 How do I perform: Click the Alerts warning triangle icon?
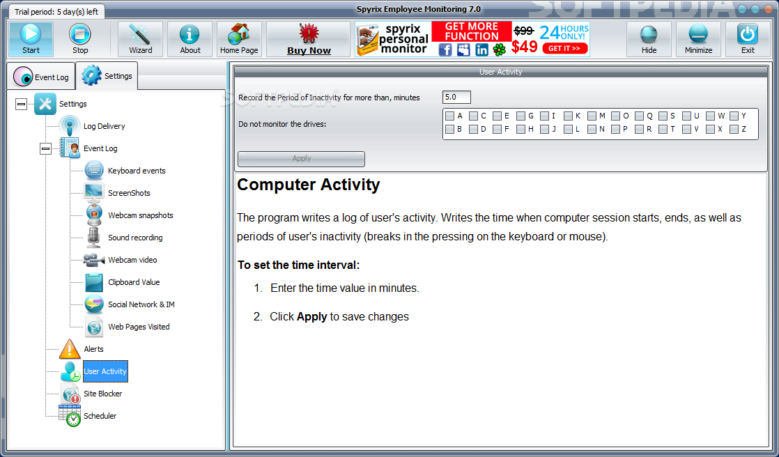click(x=70, y=349)
